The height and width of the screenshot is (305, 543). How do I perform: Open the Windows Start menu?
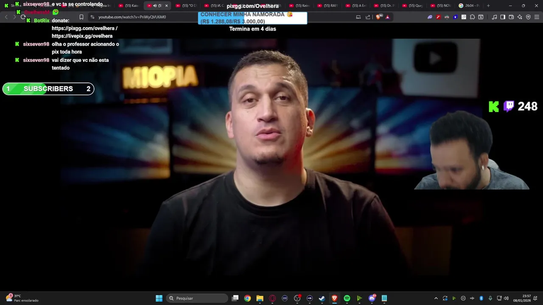[x=159, y=298]
